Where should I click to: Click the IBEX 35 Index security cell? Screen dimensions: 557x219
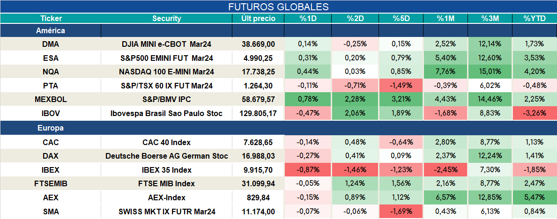point(167,170)
